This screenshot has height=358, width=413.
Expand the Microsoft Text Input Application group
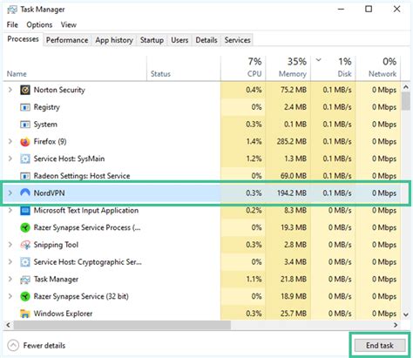(x=10, y=210)
